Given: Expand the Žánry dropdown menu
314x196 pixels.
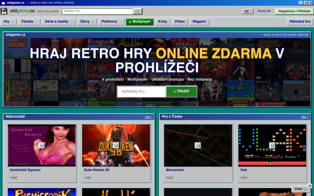Looking at the screenshot, I should (87, 21).
